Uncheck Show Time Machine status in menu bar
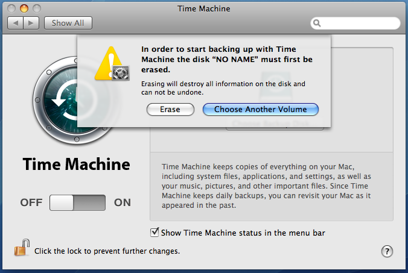 (155, 232)
